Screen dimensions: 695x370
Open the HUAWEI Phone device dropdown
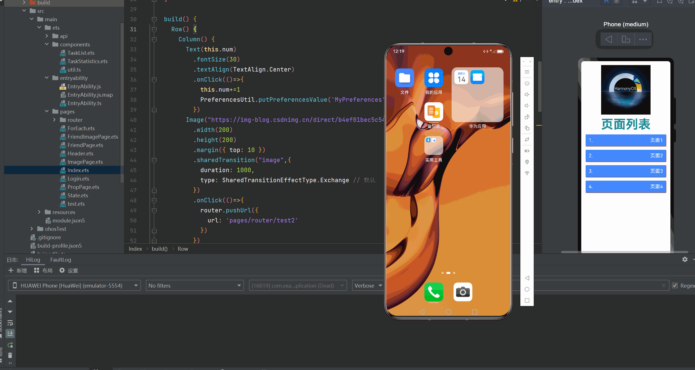[74, 286]
